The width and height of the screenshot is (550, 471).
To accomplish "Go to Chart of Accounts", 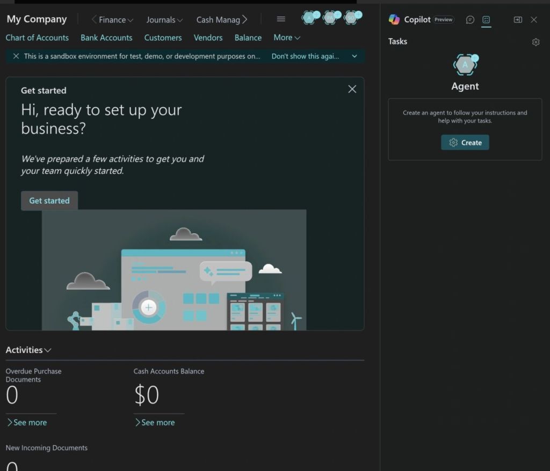I will pyautogui.click(x=37, y=38).
